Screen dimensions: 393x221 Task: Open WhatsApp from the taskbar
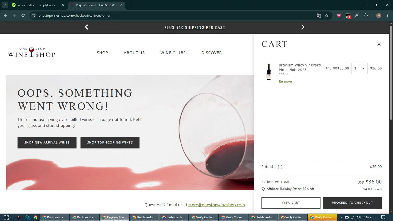pyautogui.click(x=27, y=217)
